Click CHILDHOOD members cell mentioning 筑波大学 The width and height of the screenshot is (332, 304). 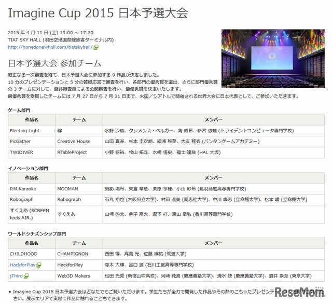point(214,254)
